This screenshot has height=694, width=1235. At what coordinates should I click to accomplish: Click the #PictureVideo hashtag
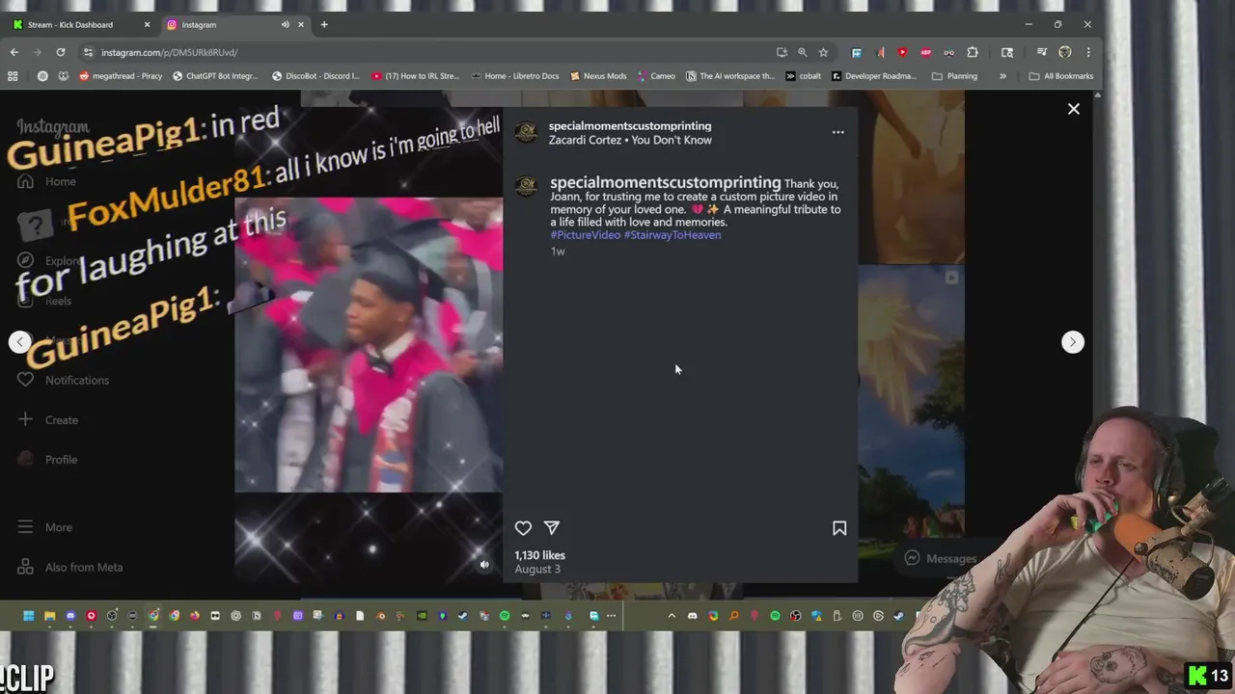pos(586,235)
